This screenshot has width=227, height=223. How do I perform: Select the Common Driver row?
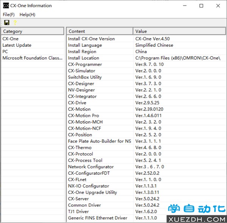146,205
